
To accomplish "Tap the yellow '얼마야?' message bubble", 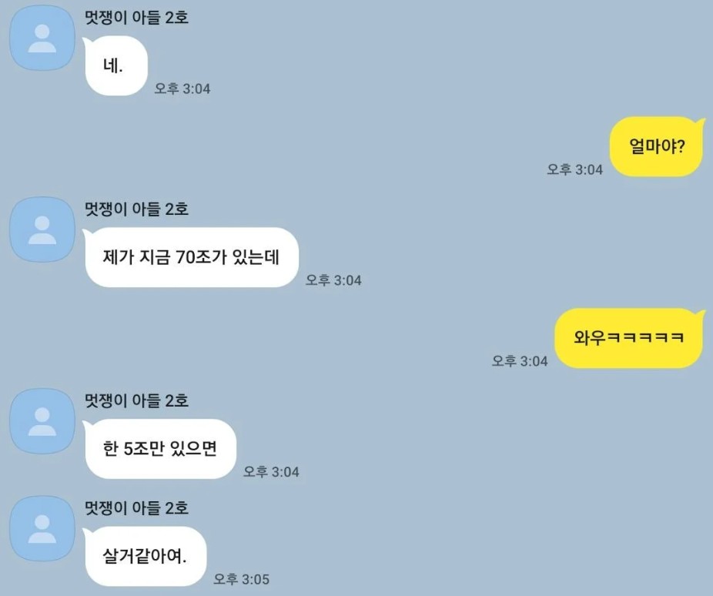I will tap(657, 146).
